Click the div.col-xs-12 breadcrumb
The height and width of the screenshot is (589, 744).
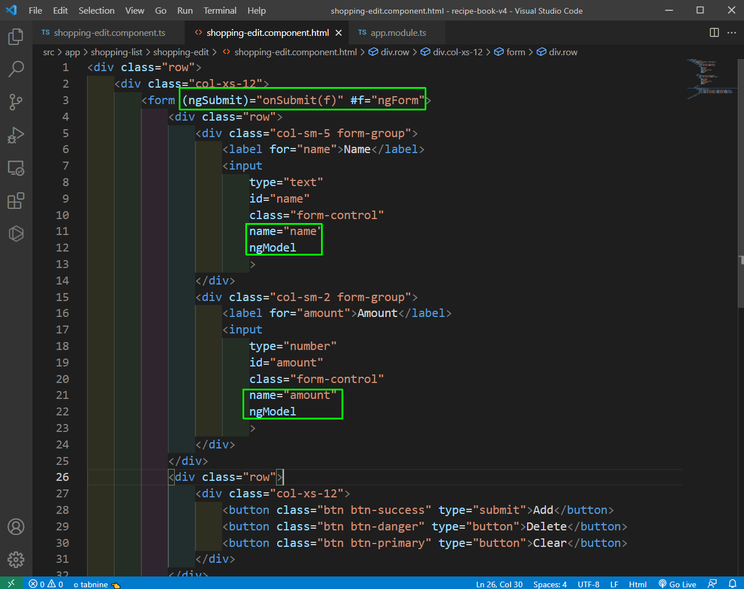click(x=452, y=52)
